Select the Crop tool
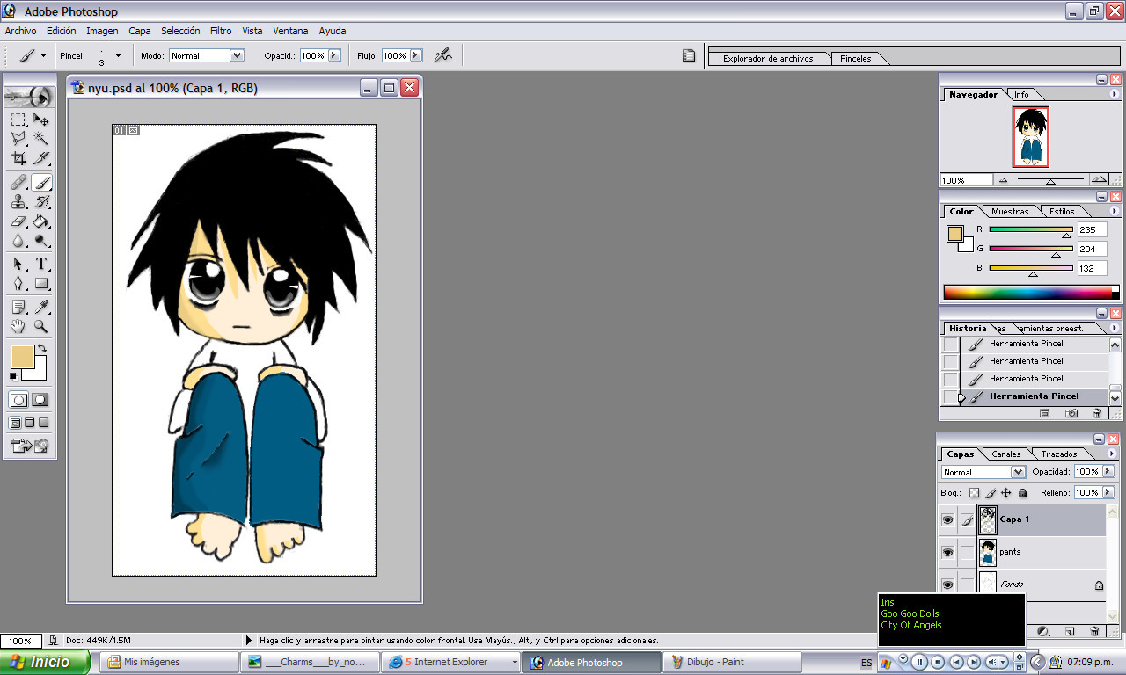This screenshot has height=675, width=1126. coord(18,158)
